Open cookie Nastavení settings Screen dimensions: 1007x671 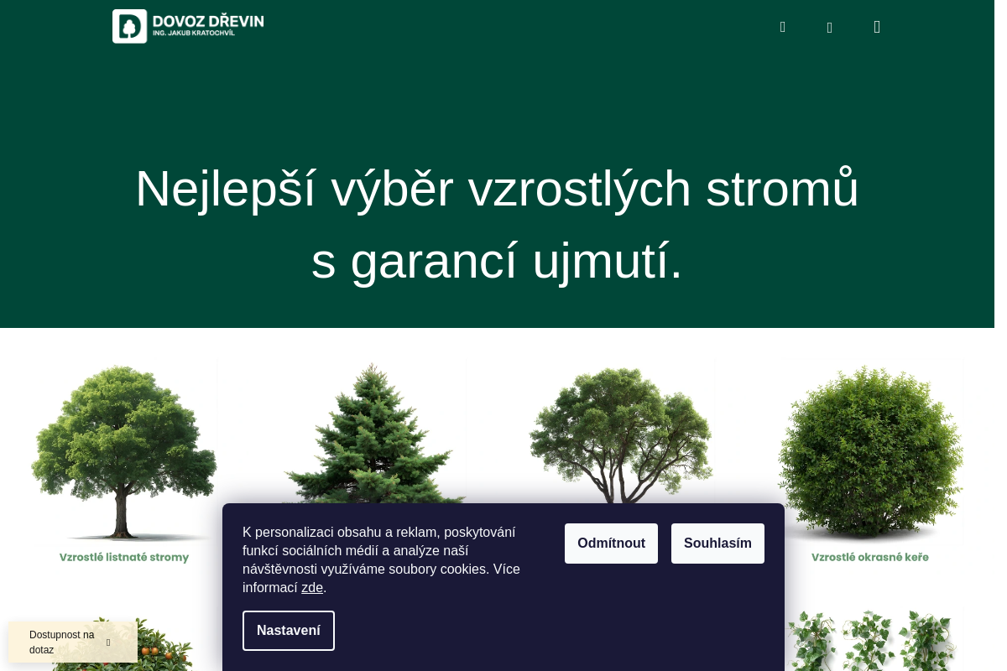[289, 631]
